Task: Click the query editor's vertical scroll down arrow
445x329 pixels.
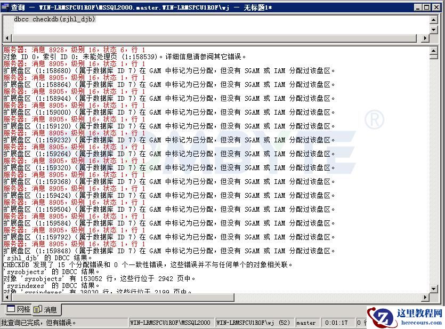Action: 433,29
